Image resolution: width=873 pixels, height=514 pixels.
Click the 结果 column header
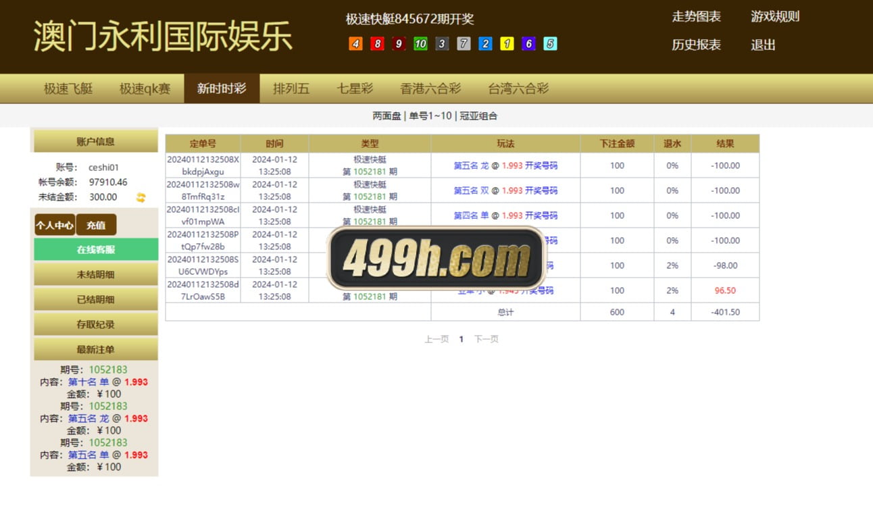click(x=725, y=144)
